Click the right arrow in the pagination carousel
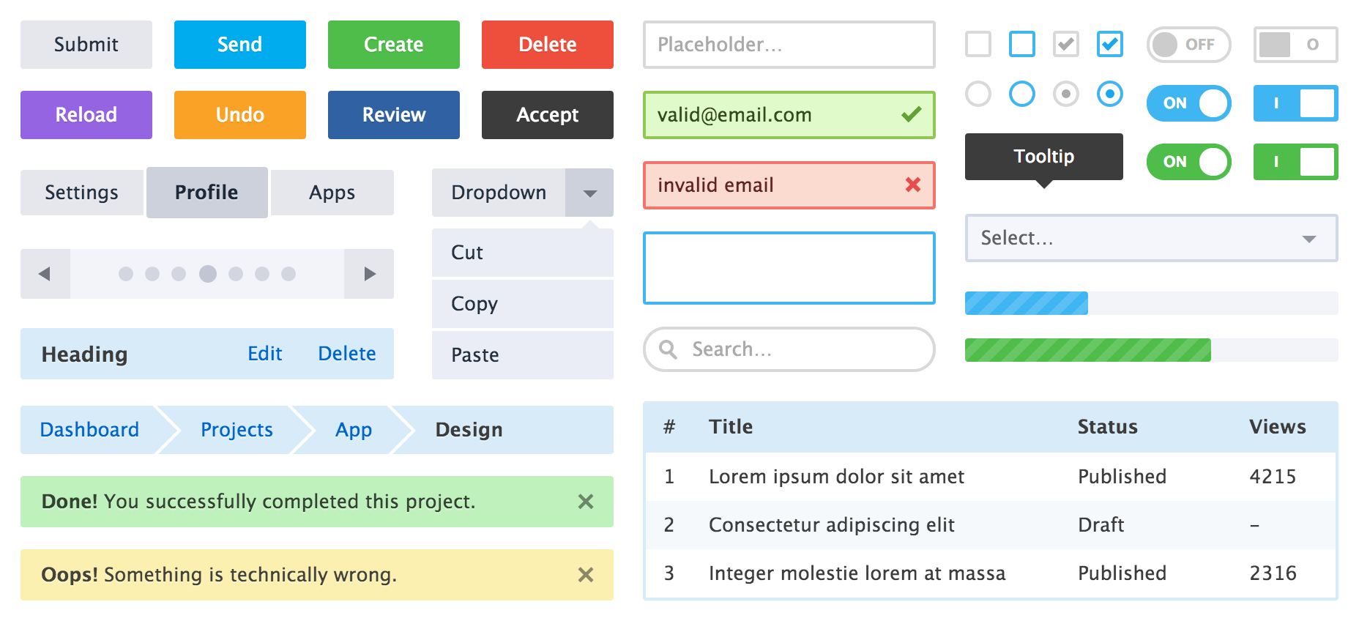The width and height of the screenshot is (1359, 621). [x=369, y=274]
